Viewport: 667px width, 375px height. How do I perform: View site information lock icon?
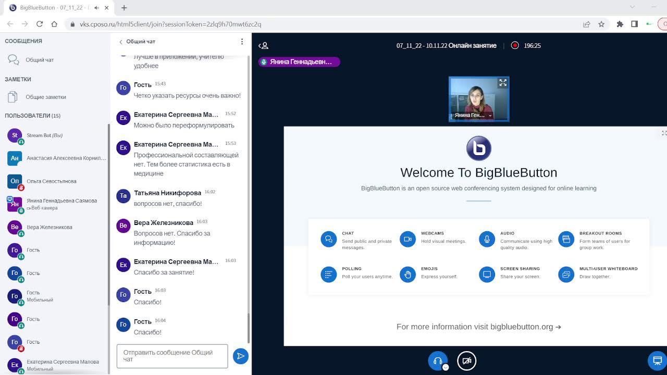coord(72,24)
